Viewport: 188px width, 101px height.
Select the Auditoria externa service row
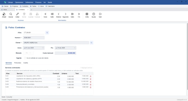coord(49,82)
